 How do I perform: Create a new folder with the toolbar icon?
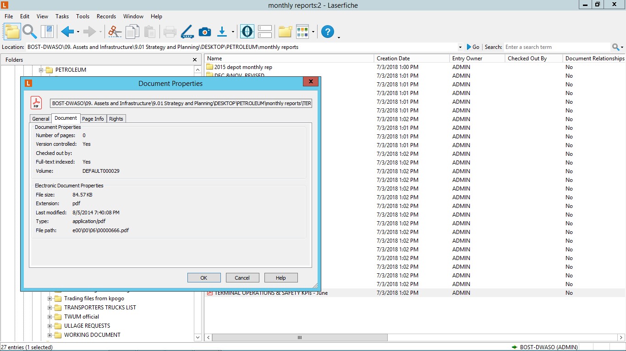pyautogui.click(x=285, y=32)
